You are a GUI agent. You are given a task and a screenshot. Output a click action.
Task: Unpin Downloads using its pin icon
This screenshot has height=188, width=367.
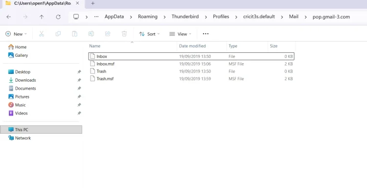(79, 80)
